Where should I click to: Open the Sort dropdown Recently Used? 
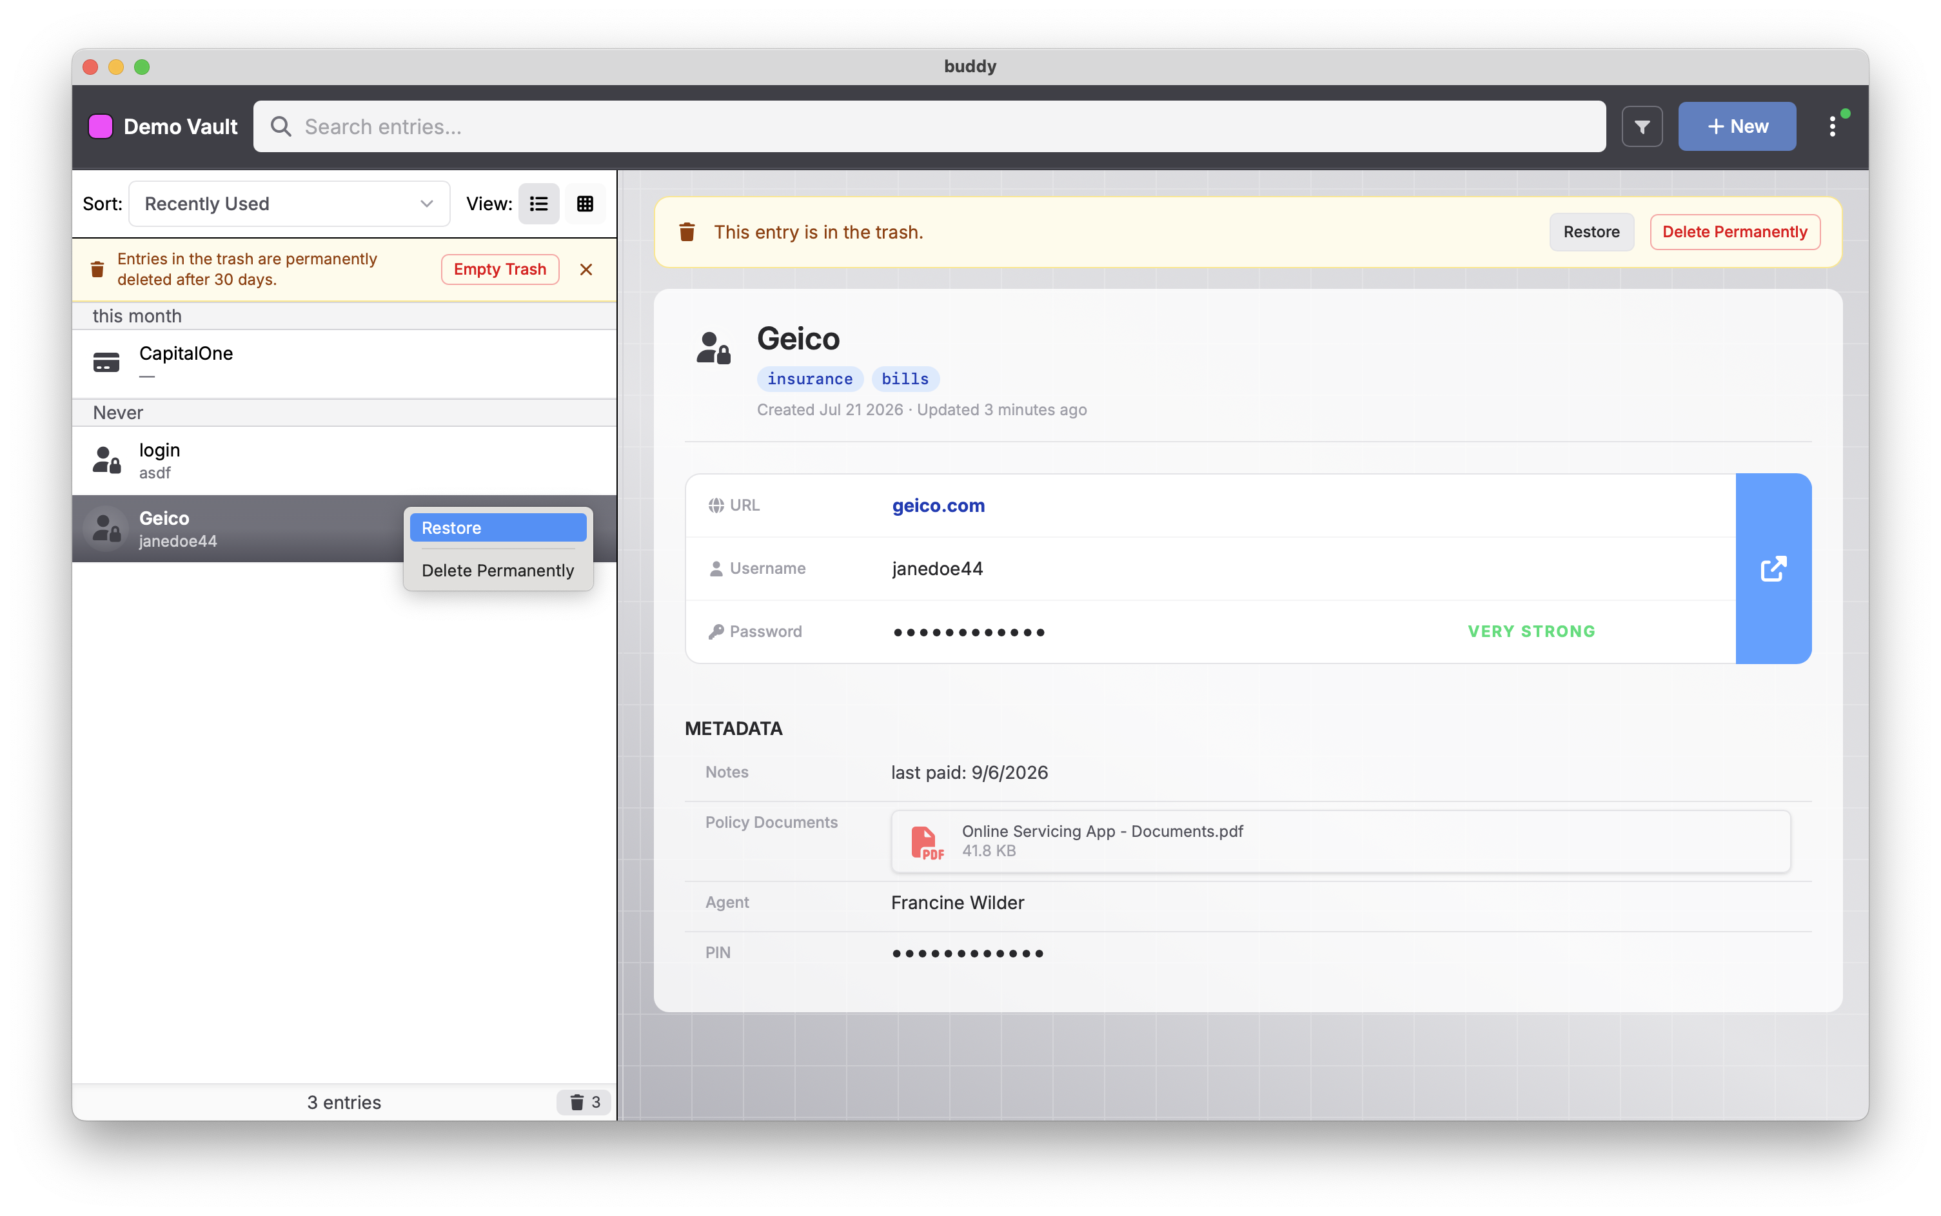289,204
